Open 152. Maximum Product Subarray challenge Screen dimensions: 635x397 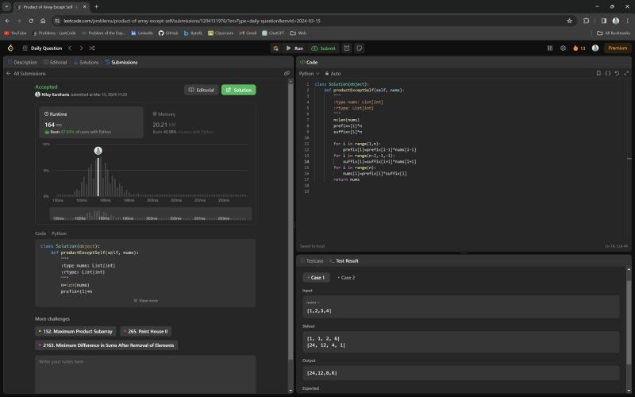75,331
